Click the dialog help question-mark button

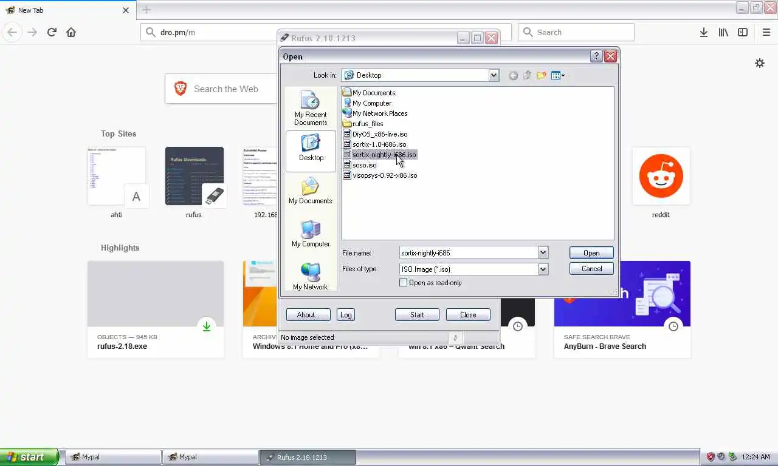pos(596,56)
